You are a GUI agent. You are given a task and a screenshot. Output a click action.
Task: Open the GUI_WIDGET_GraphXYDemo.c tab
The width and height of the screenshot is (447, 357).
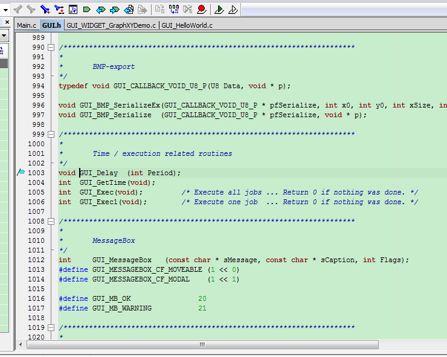click(111, 25)
